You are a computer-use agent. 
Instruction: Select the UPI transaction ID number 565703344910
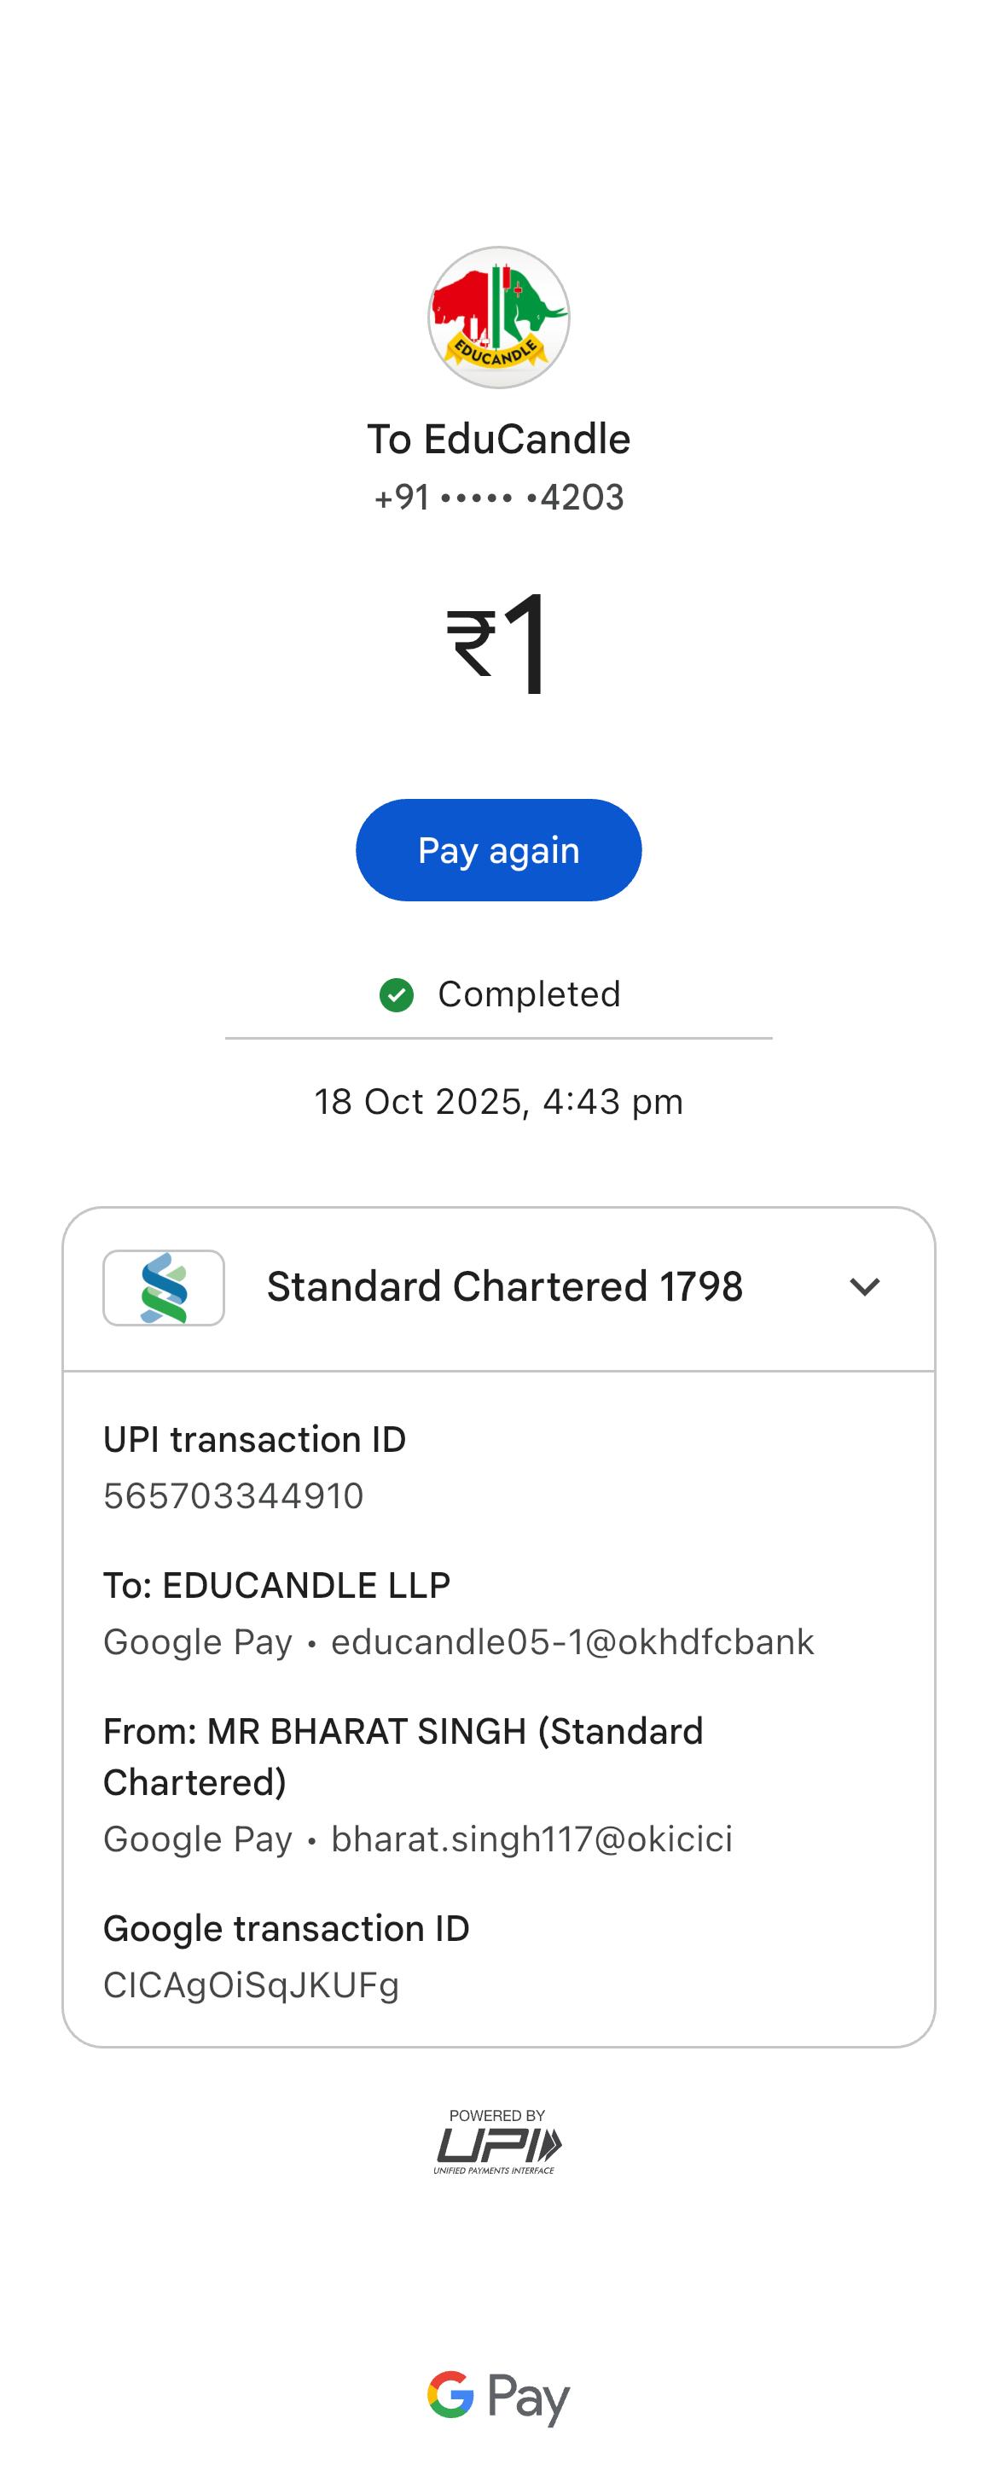point(234,1495)
